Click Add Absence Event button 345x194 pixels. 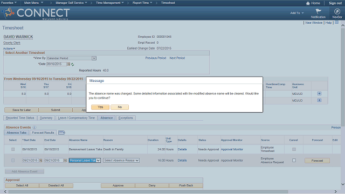[x=24, y=171]
